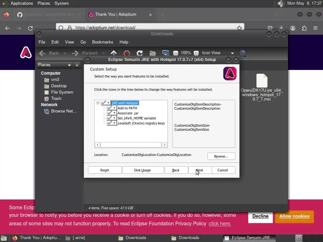This screenshot has height=242, width=323.
Task: Click the Reset button in setup
Action: [x=105, y=170]
